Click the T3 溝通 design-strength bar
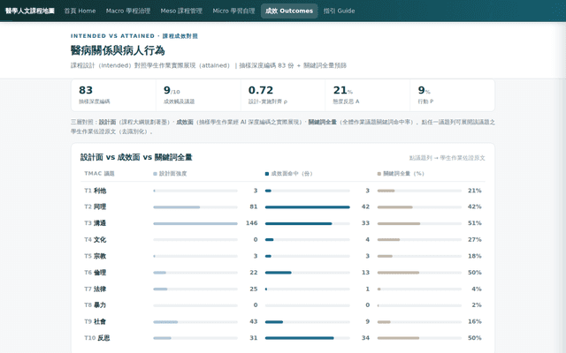The width and height of the screenshot is (566, 353). 195,223
